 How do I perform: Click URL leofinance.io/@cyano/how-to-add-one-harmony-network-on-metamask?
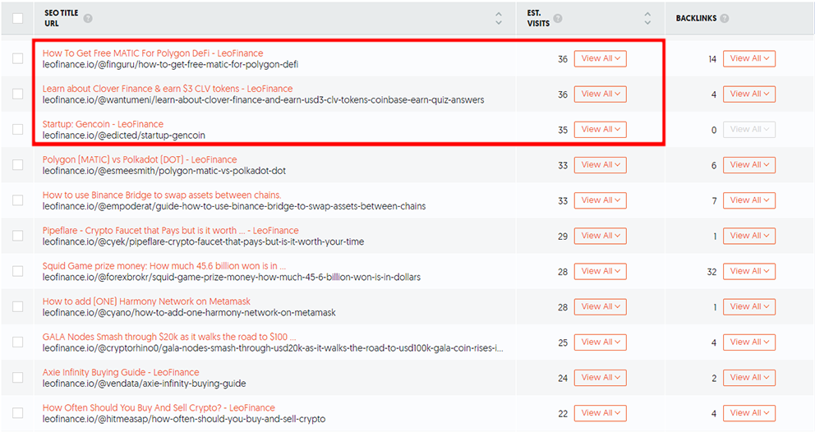pos(189,312)
